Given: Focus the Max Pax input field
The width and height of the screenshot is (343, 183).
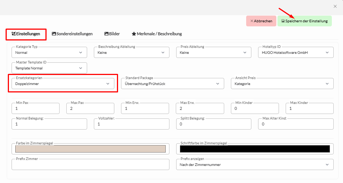Looking at the screenshot, I should 90,108.
